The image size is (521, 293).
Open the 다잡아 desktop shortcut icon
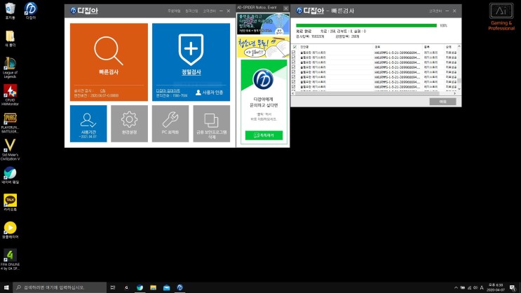tap(31, 11)
